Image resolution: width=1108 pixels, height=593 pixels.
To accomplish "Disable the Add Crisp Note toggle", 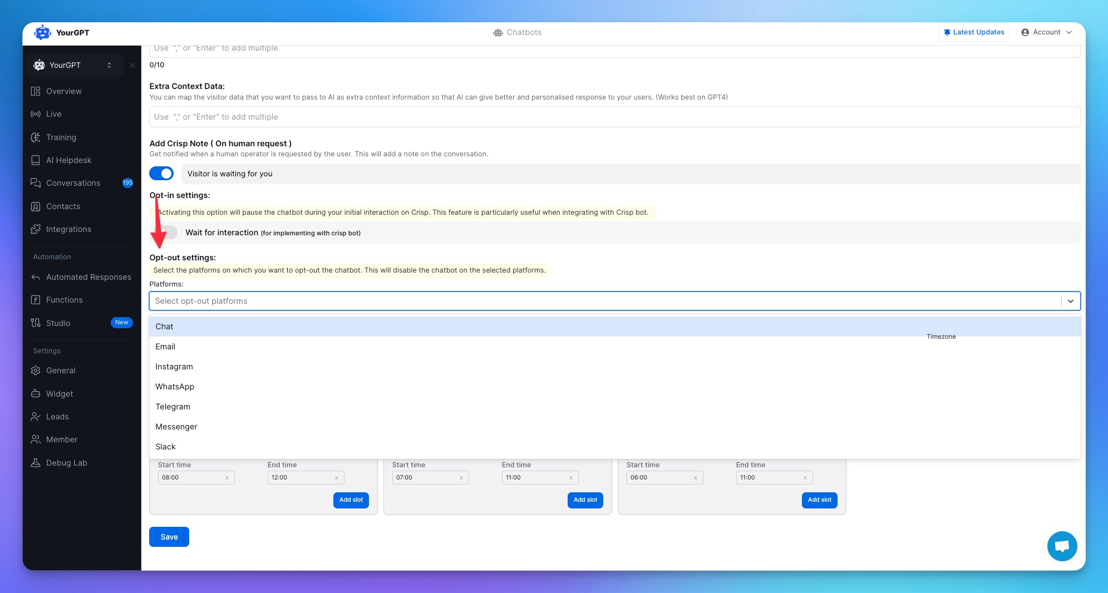I will tap(161, 174).
